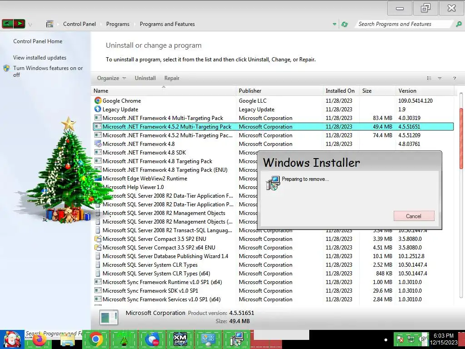This screenshot has width=465, height=349.
Task: Sort list by Installed On column
Action: 341,91
